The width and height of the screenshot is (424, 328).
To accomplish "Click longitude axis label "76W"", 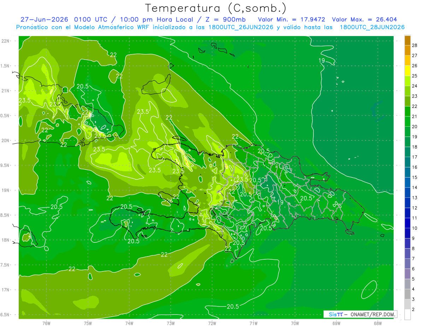I will click(x=46, y=323).
